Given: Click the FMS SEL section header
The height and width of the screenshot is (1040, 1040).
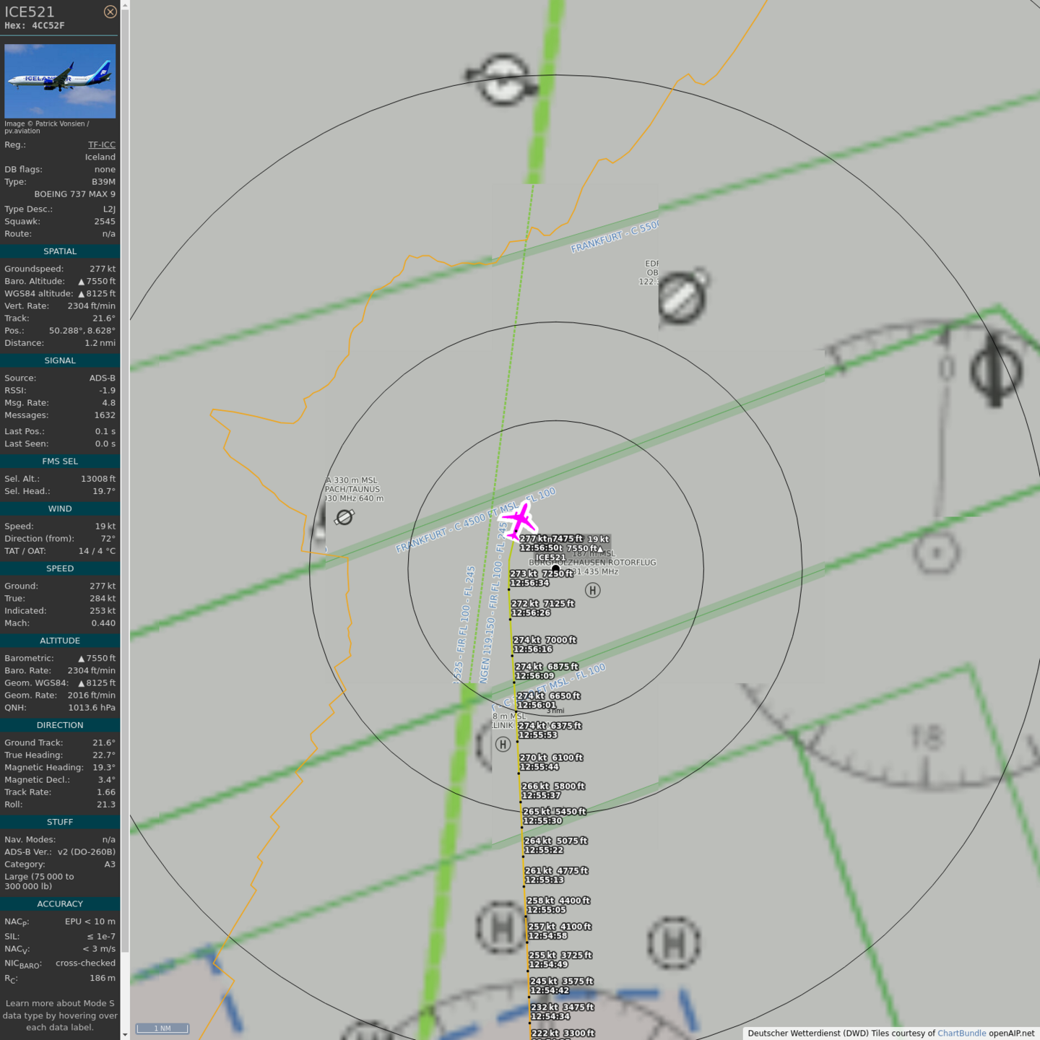Looking at the screenshot, I should pyautogui.click(x=60, y=461).
